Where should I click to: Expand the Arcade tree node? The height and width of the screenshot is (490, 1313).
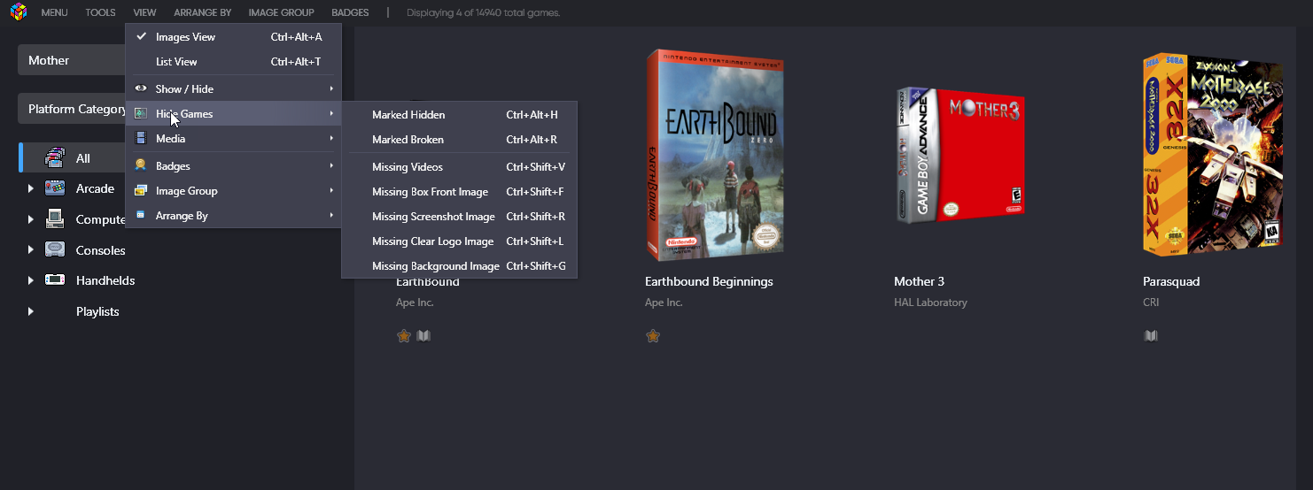tap(31, 188)
